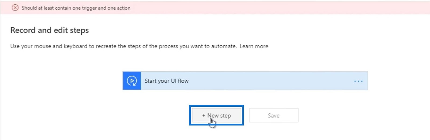Image resolution: width=430 pixels, height=140 pixels.
Task: Save the UI flow
Action: [x=274, y=115]
